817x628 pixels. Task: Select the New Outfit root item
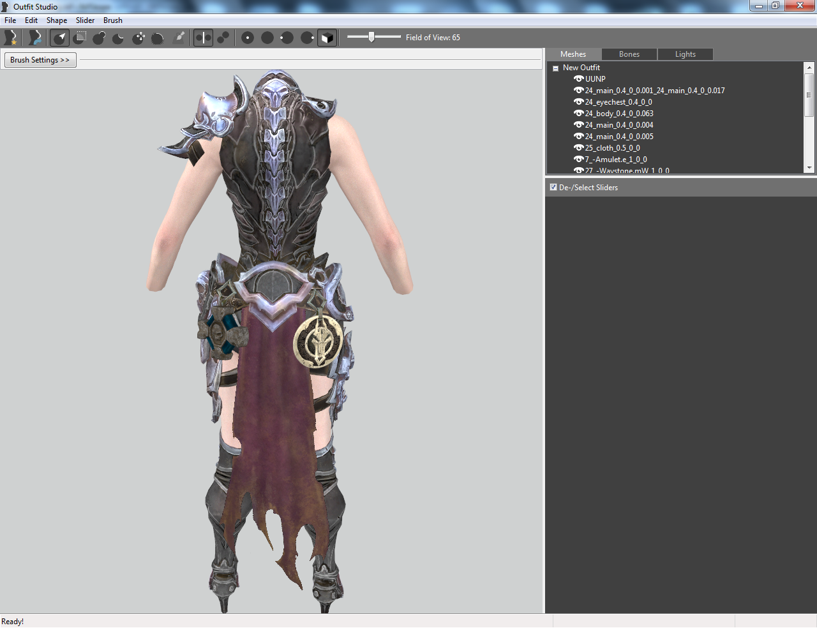click(581, 68)
